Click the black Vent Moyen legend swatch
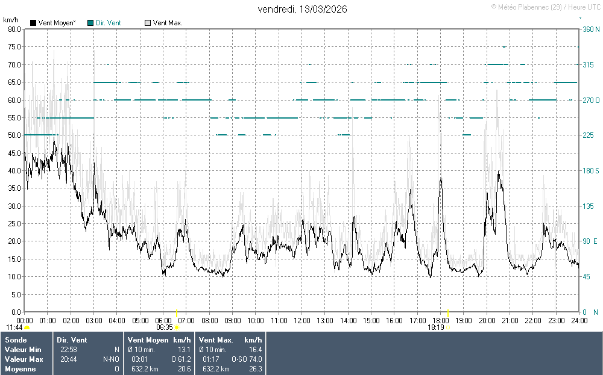 [x=33, y=23]
